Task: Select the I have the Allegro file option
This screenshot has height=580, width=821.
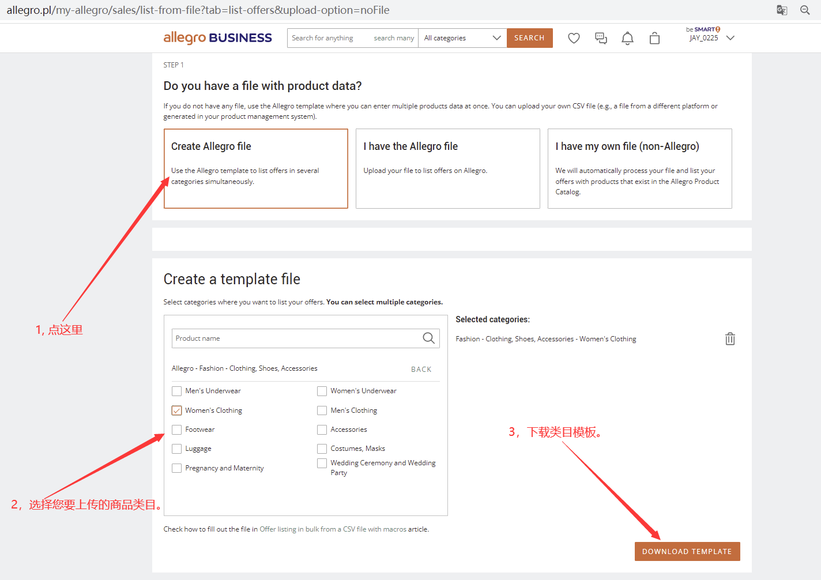Action: coord(448,168)
